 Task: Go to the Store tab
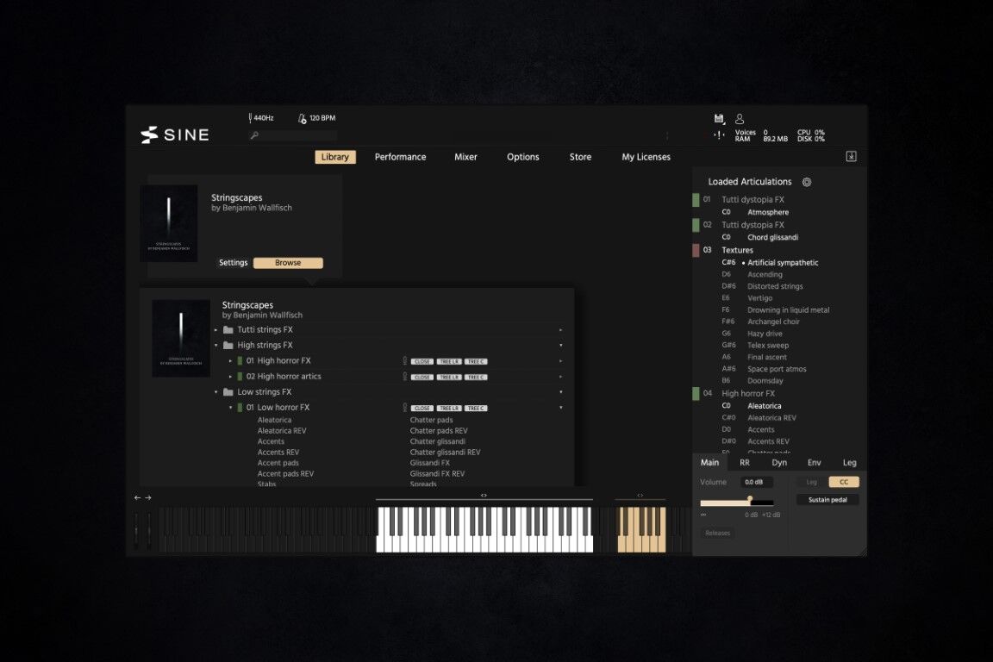[580, 157]
